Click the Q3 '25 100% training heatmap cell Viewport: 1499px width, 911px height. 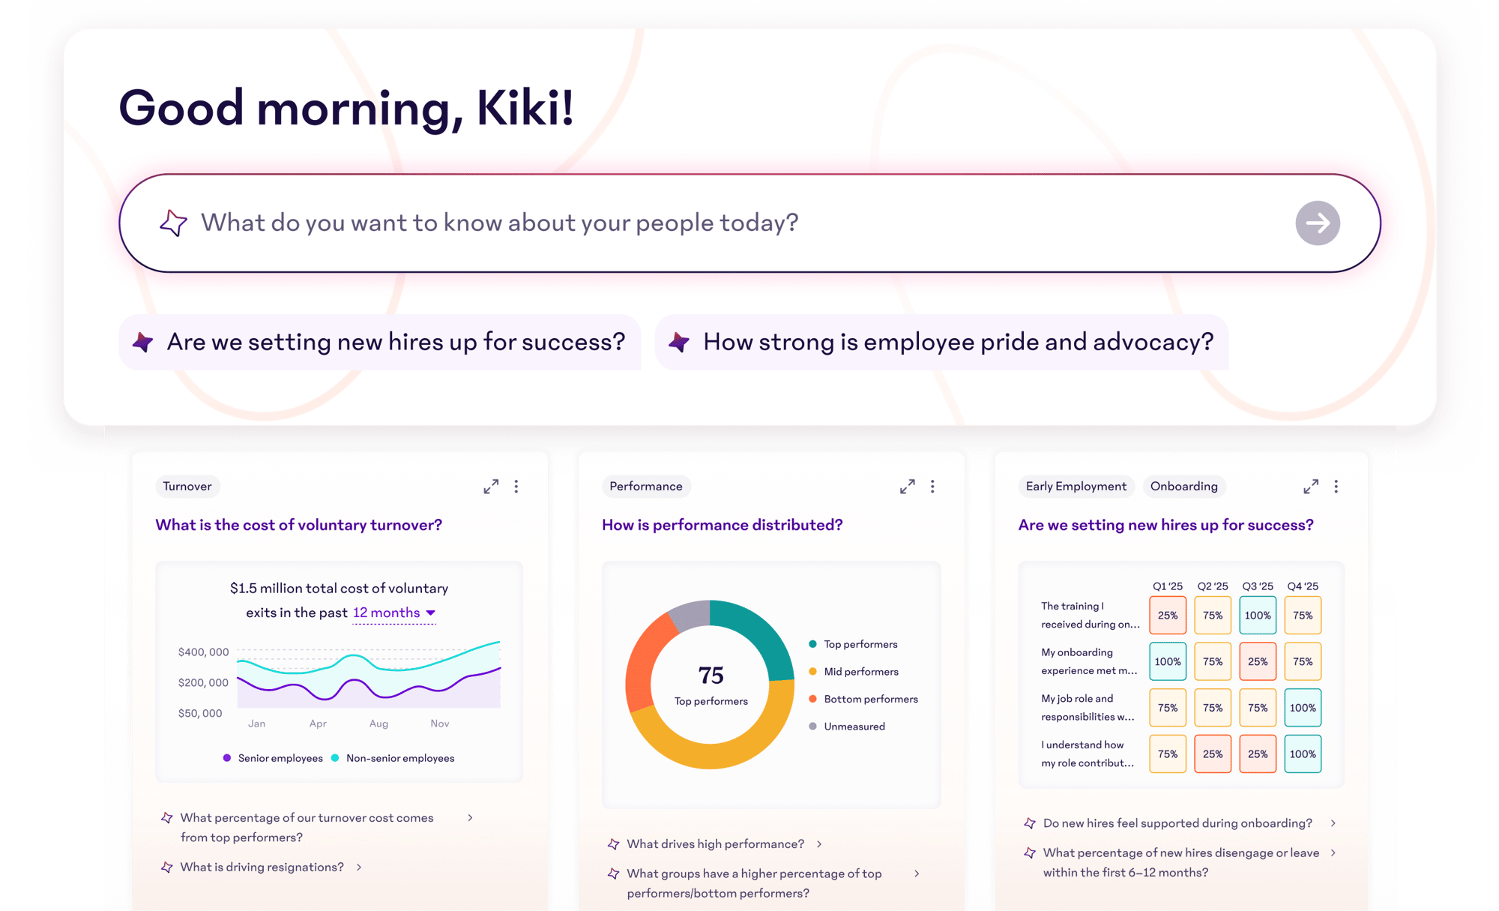1257,616
